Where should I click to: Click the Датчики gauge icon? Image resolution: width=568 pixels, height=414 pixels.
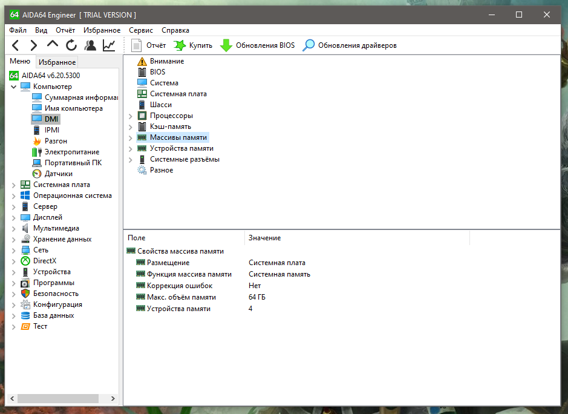(36, 174)
